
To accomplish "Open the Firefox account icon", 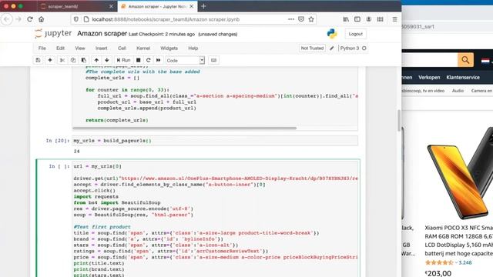I will coord(368,19).
